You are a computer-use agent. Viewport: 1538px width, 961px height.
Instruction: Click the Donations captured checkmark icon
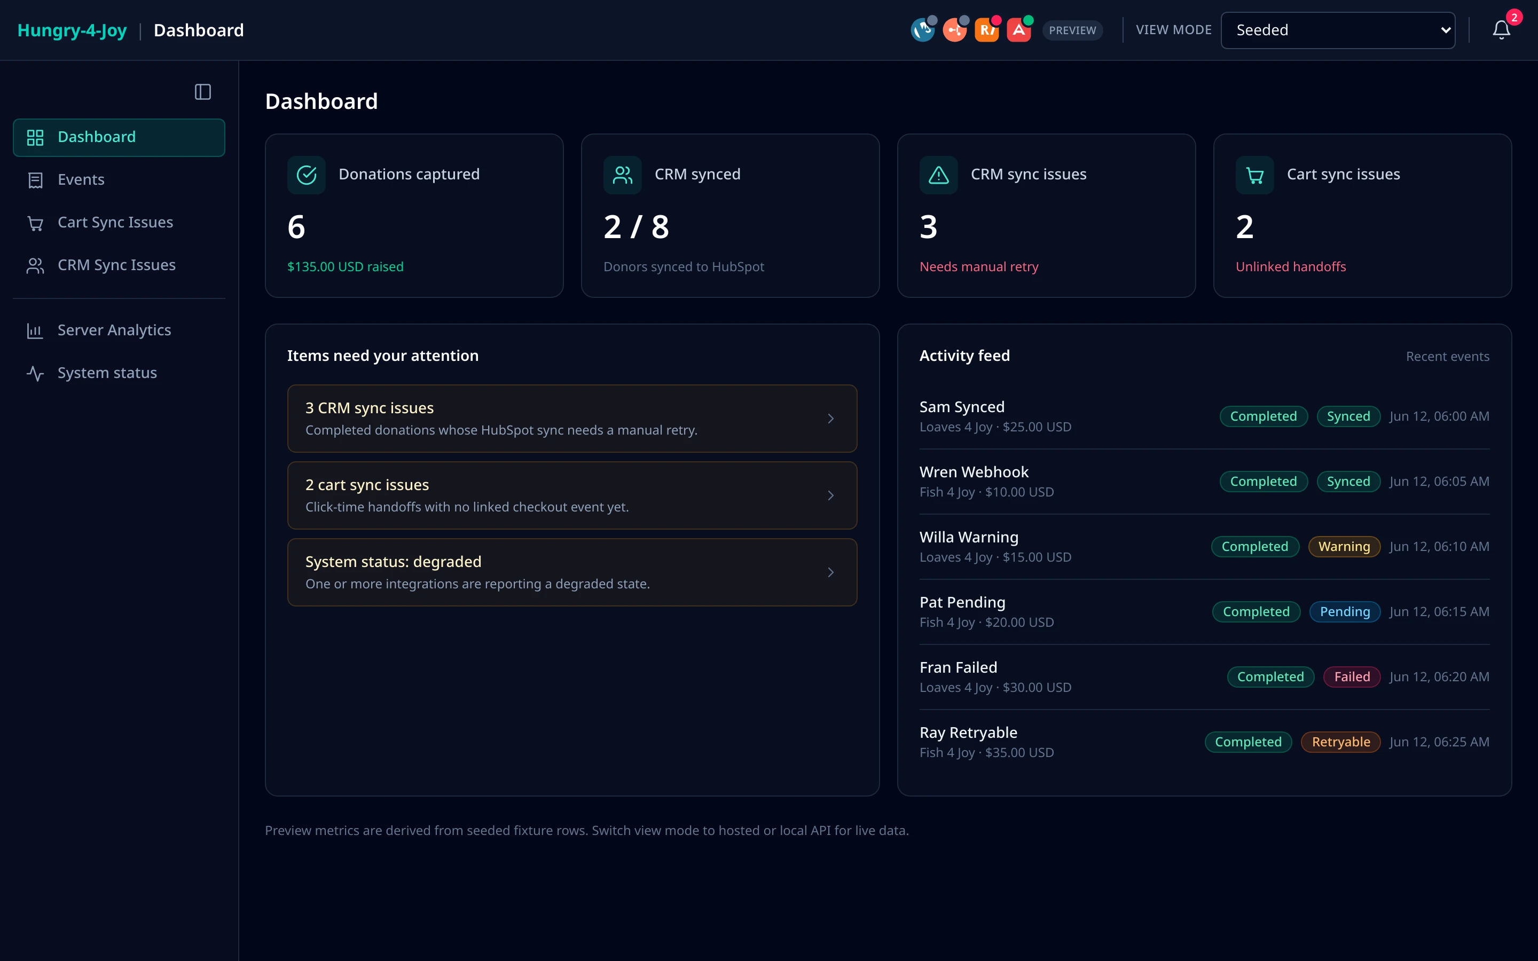tap(307, 175)
